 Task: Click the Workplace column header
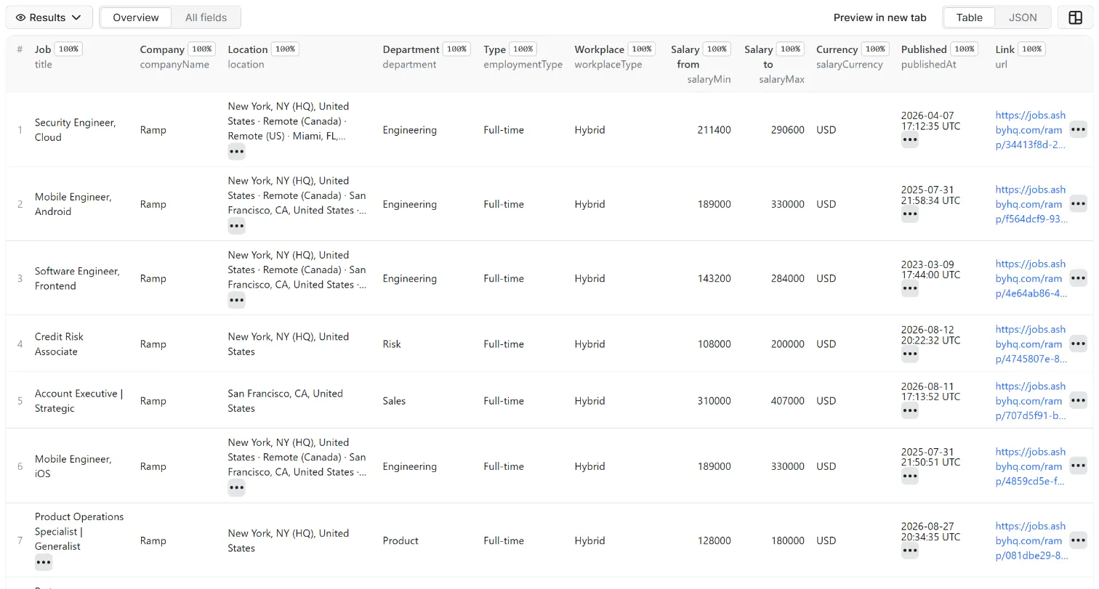(x=600, y=49)
